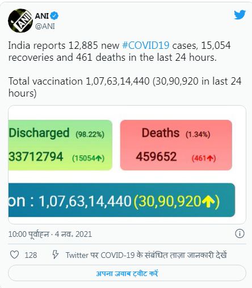The image size is (252, 288).
Task: Click the red Deaths stats card
Action: click(x=176, y=145)
